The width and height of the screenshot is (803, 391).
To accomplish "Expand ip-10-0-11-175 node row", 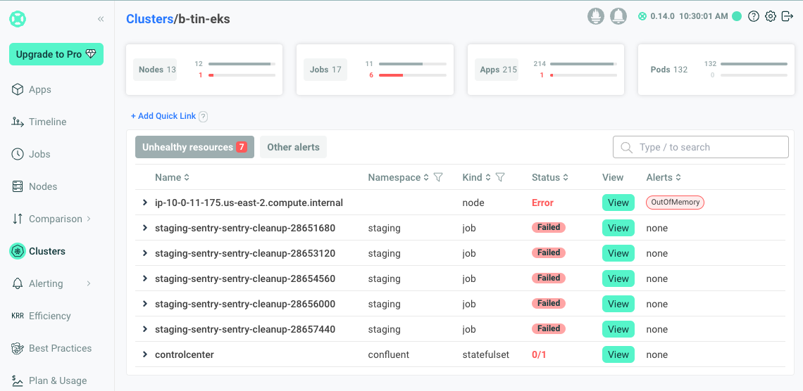I will [x=145, y=203].
